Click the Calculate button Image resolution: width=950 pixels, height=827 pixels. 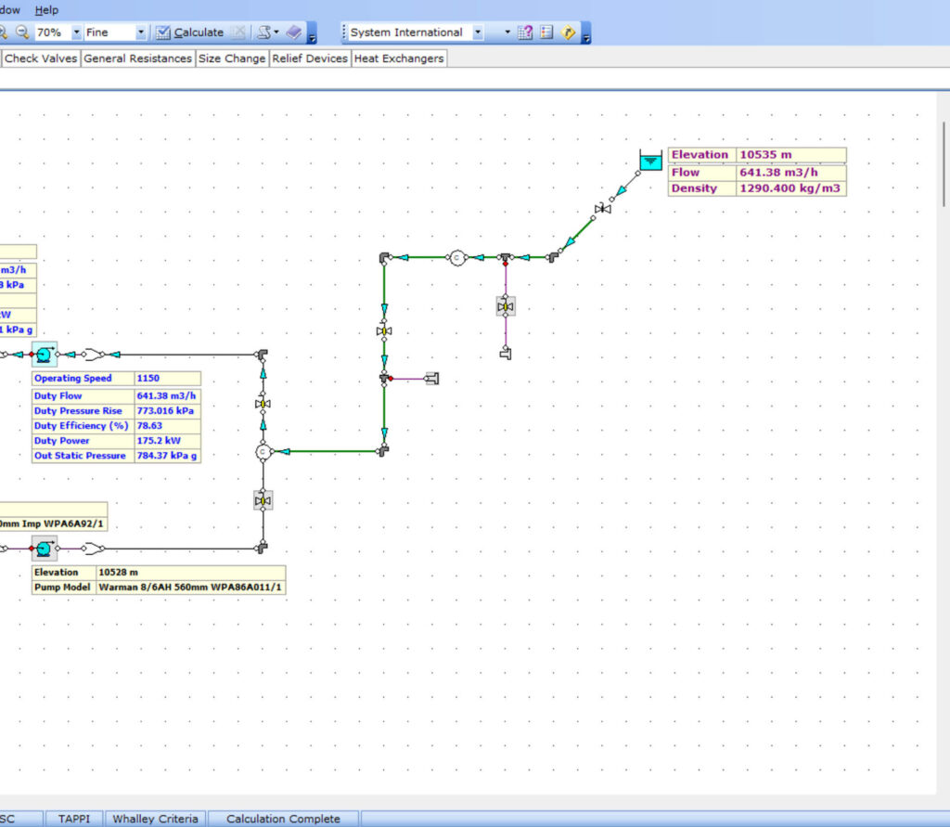pos(199,32)
